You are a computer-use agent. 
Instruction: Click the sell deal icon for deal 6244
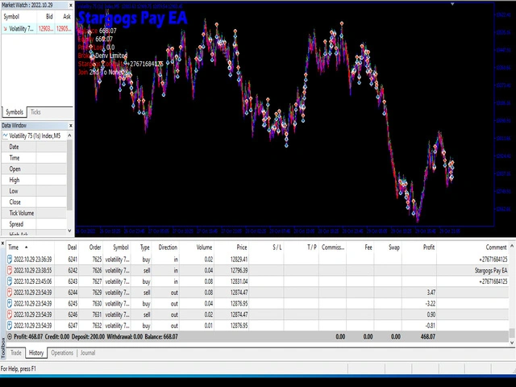click(x=10, y=292)
